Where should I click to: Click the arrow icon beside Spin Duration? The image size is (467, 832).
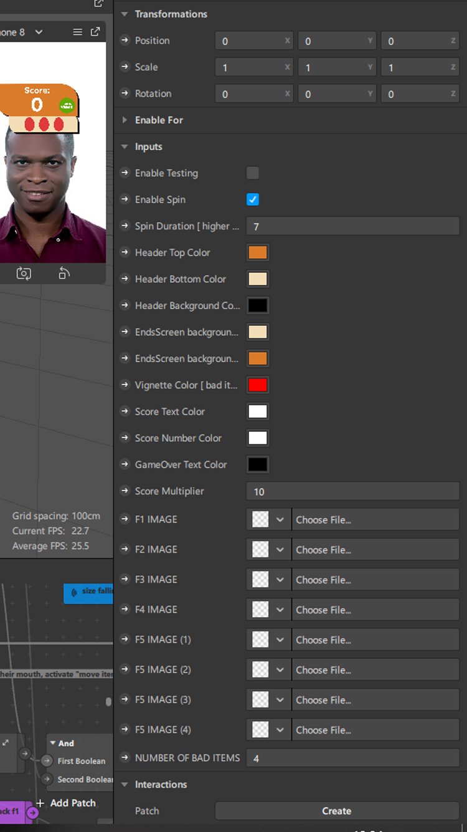pyautogui.click(x=126, y=226)
